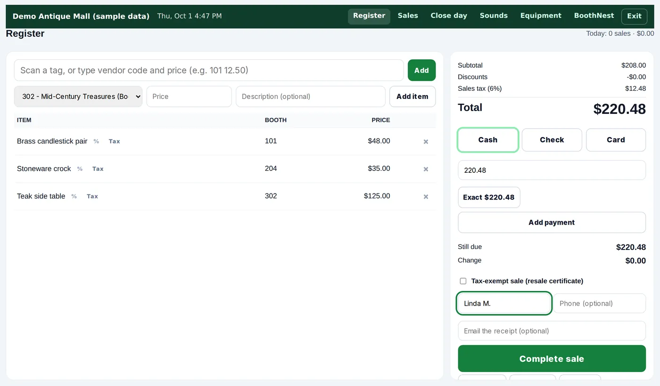Click the Complete sale button
Screen dimensions: 660x386
552,359
